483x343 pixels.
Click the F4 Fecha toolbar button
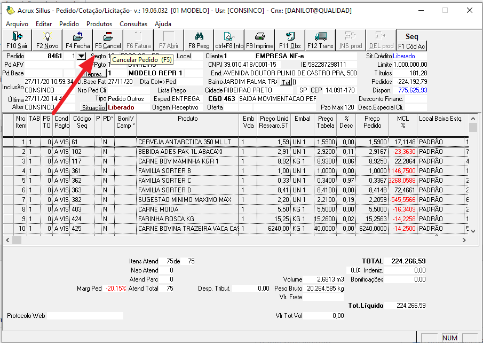[77, 40]
